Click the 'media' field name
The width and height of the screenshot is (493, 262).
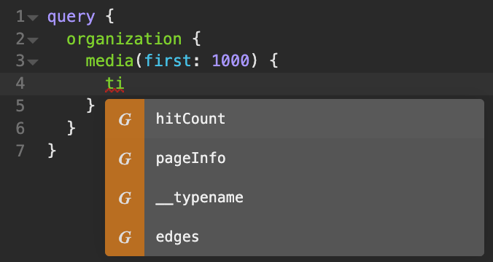[x=109, y=61]
